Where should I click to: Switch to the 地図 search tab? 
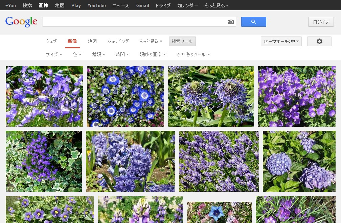(92, 41)
